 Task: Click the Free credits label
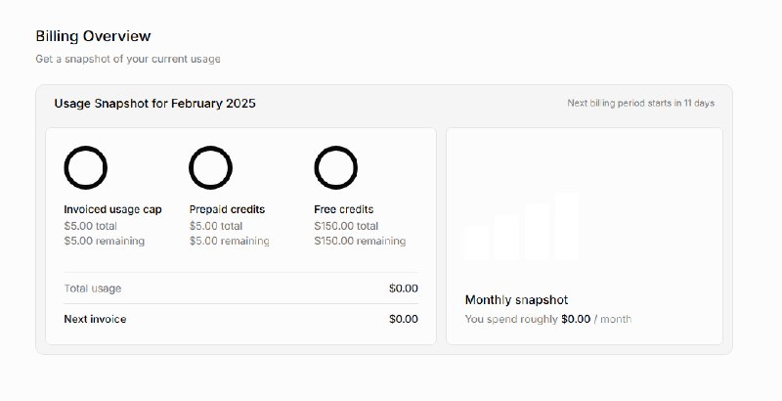tap(343, 209)
